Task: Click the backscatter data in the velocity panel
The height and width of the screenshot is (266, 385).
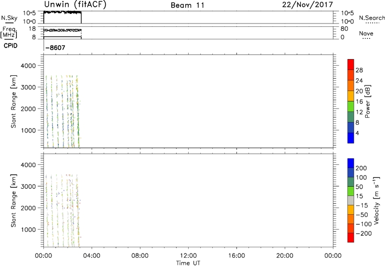Action: [x=63, y=211]
